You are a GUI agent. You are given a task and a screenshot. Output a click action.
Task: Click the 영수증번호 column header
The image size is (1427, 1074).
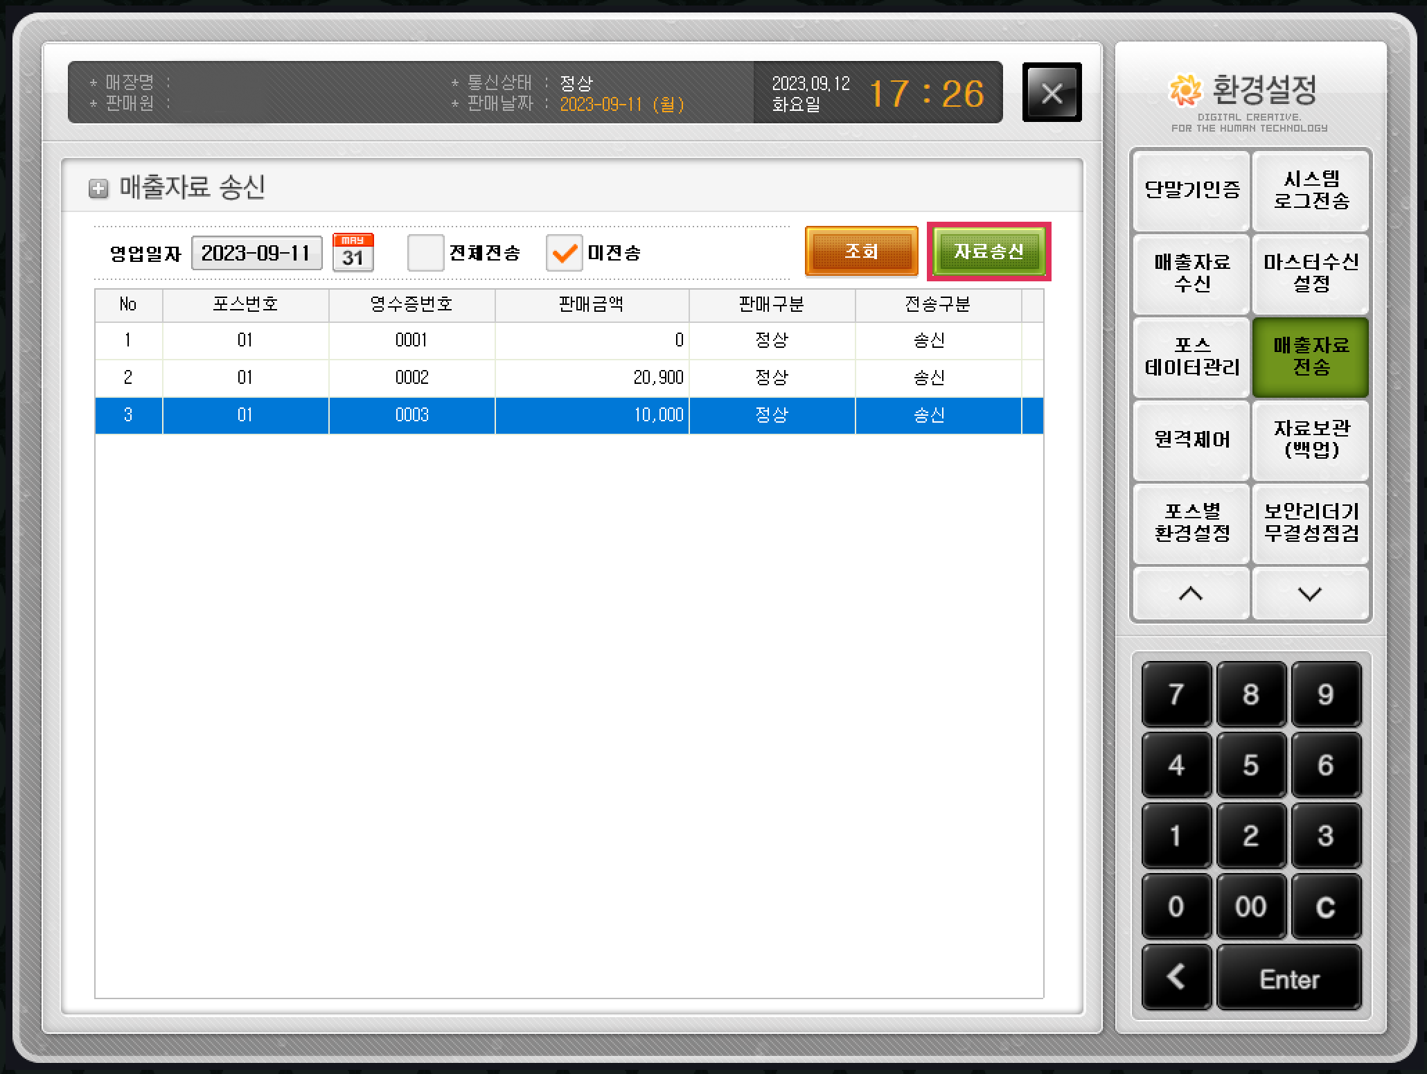pyautogui.click(x=411, y=305)
